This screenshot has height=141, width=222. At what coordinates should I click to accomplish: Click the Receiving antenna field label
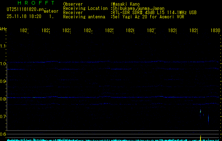pyautogui.click(x=84, y=17)
